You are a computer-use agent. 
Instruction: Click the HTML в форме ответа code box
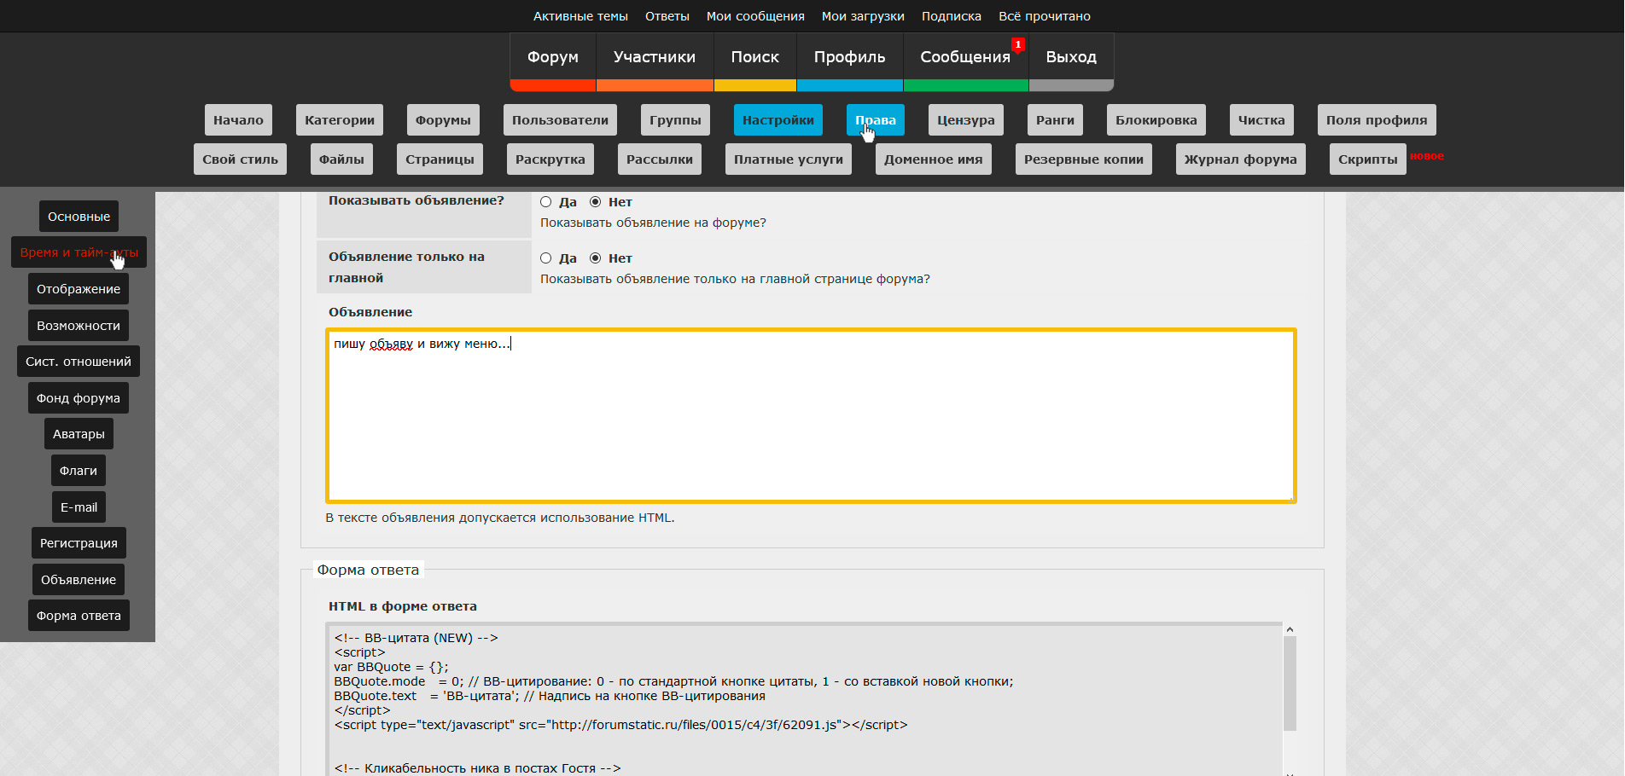click(802, 699)
